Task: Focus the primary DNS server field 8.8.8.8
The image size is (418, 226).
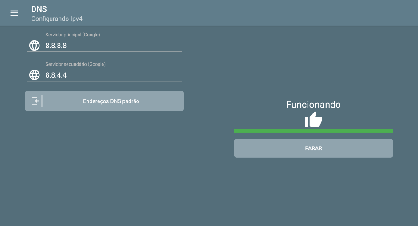Action: click(x=111, y=45)
